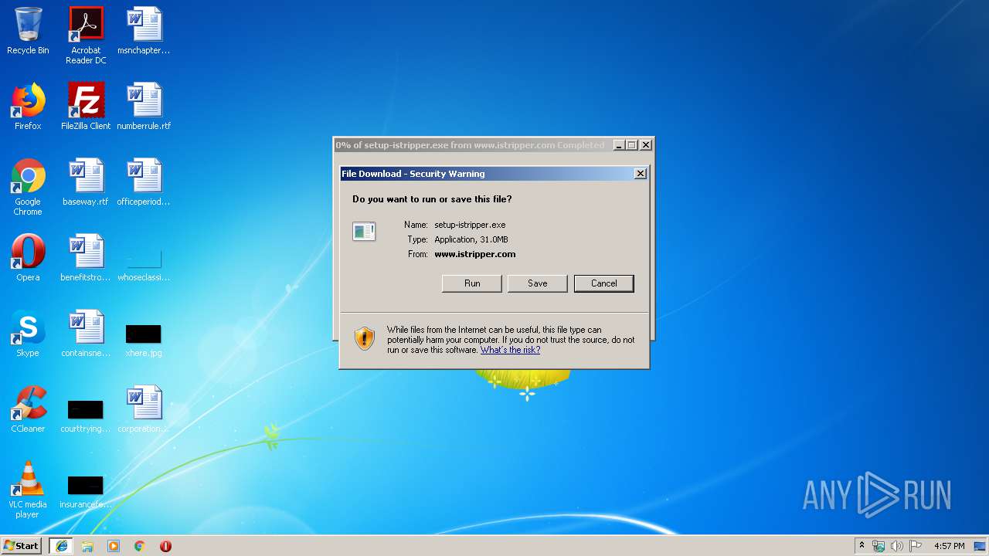Open the What's the risk? link
The width and height of the screenshot is (989, 556).
pyautogui.click(x=510, y=350)
